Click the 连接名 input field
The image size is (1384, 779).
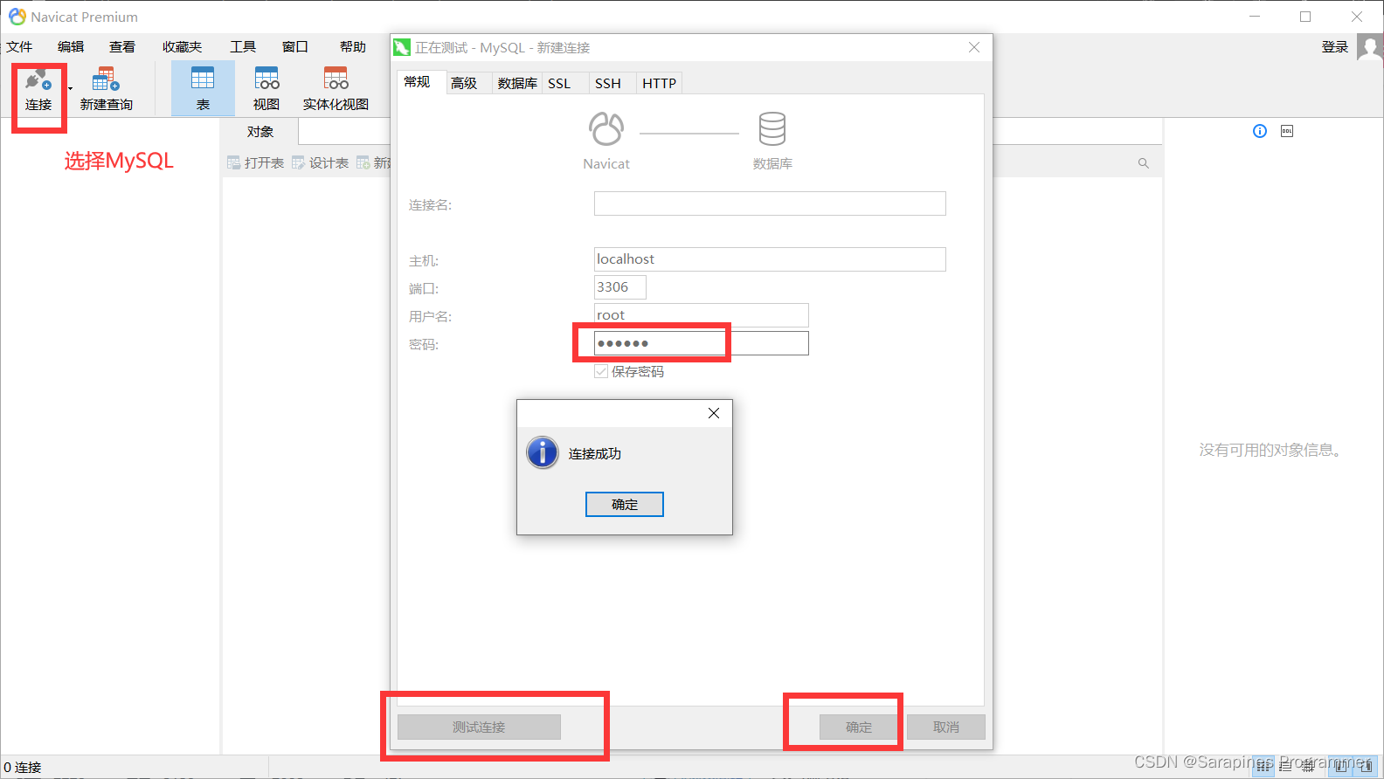(770, 203)
